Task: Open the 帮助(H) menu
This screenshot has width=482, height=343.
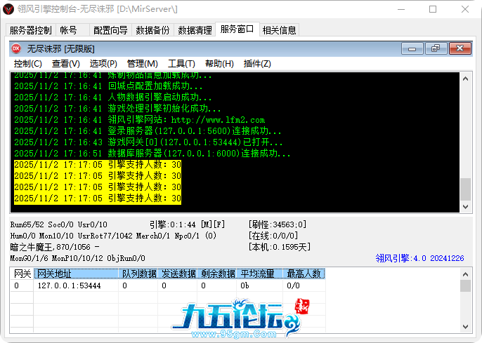Action: tap(219, 64)
